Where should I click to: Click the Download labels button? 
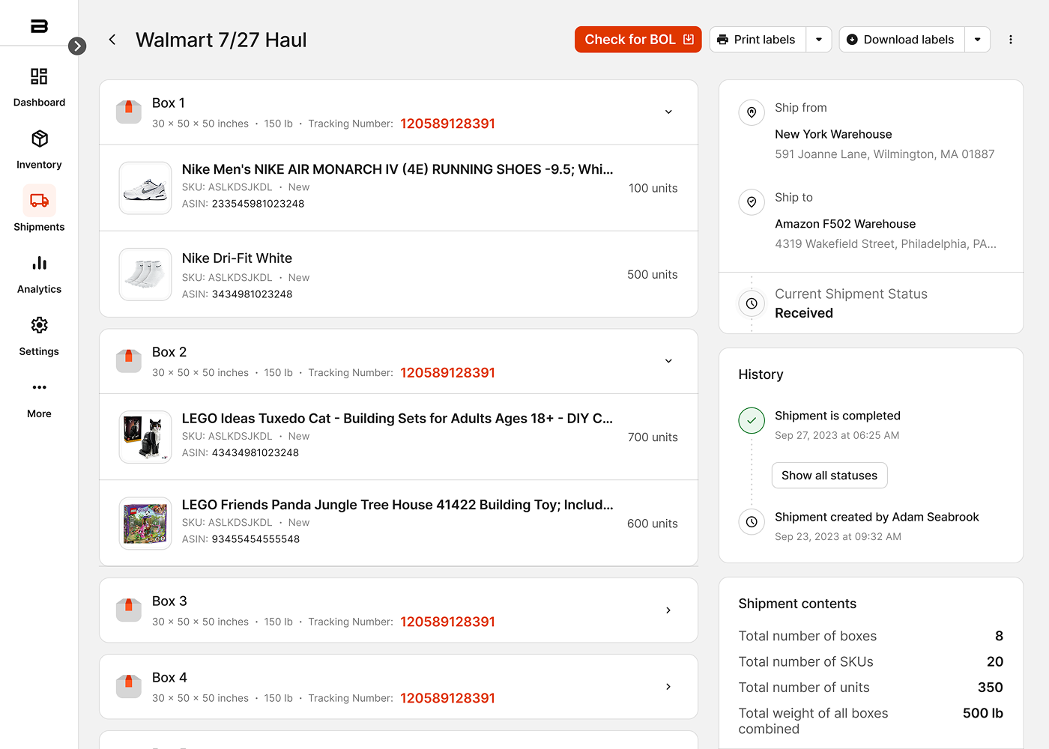pos(901,40)
